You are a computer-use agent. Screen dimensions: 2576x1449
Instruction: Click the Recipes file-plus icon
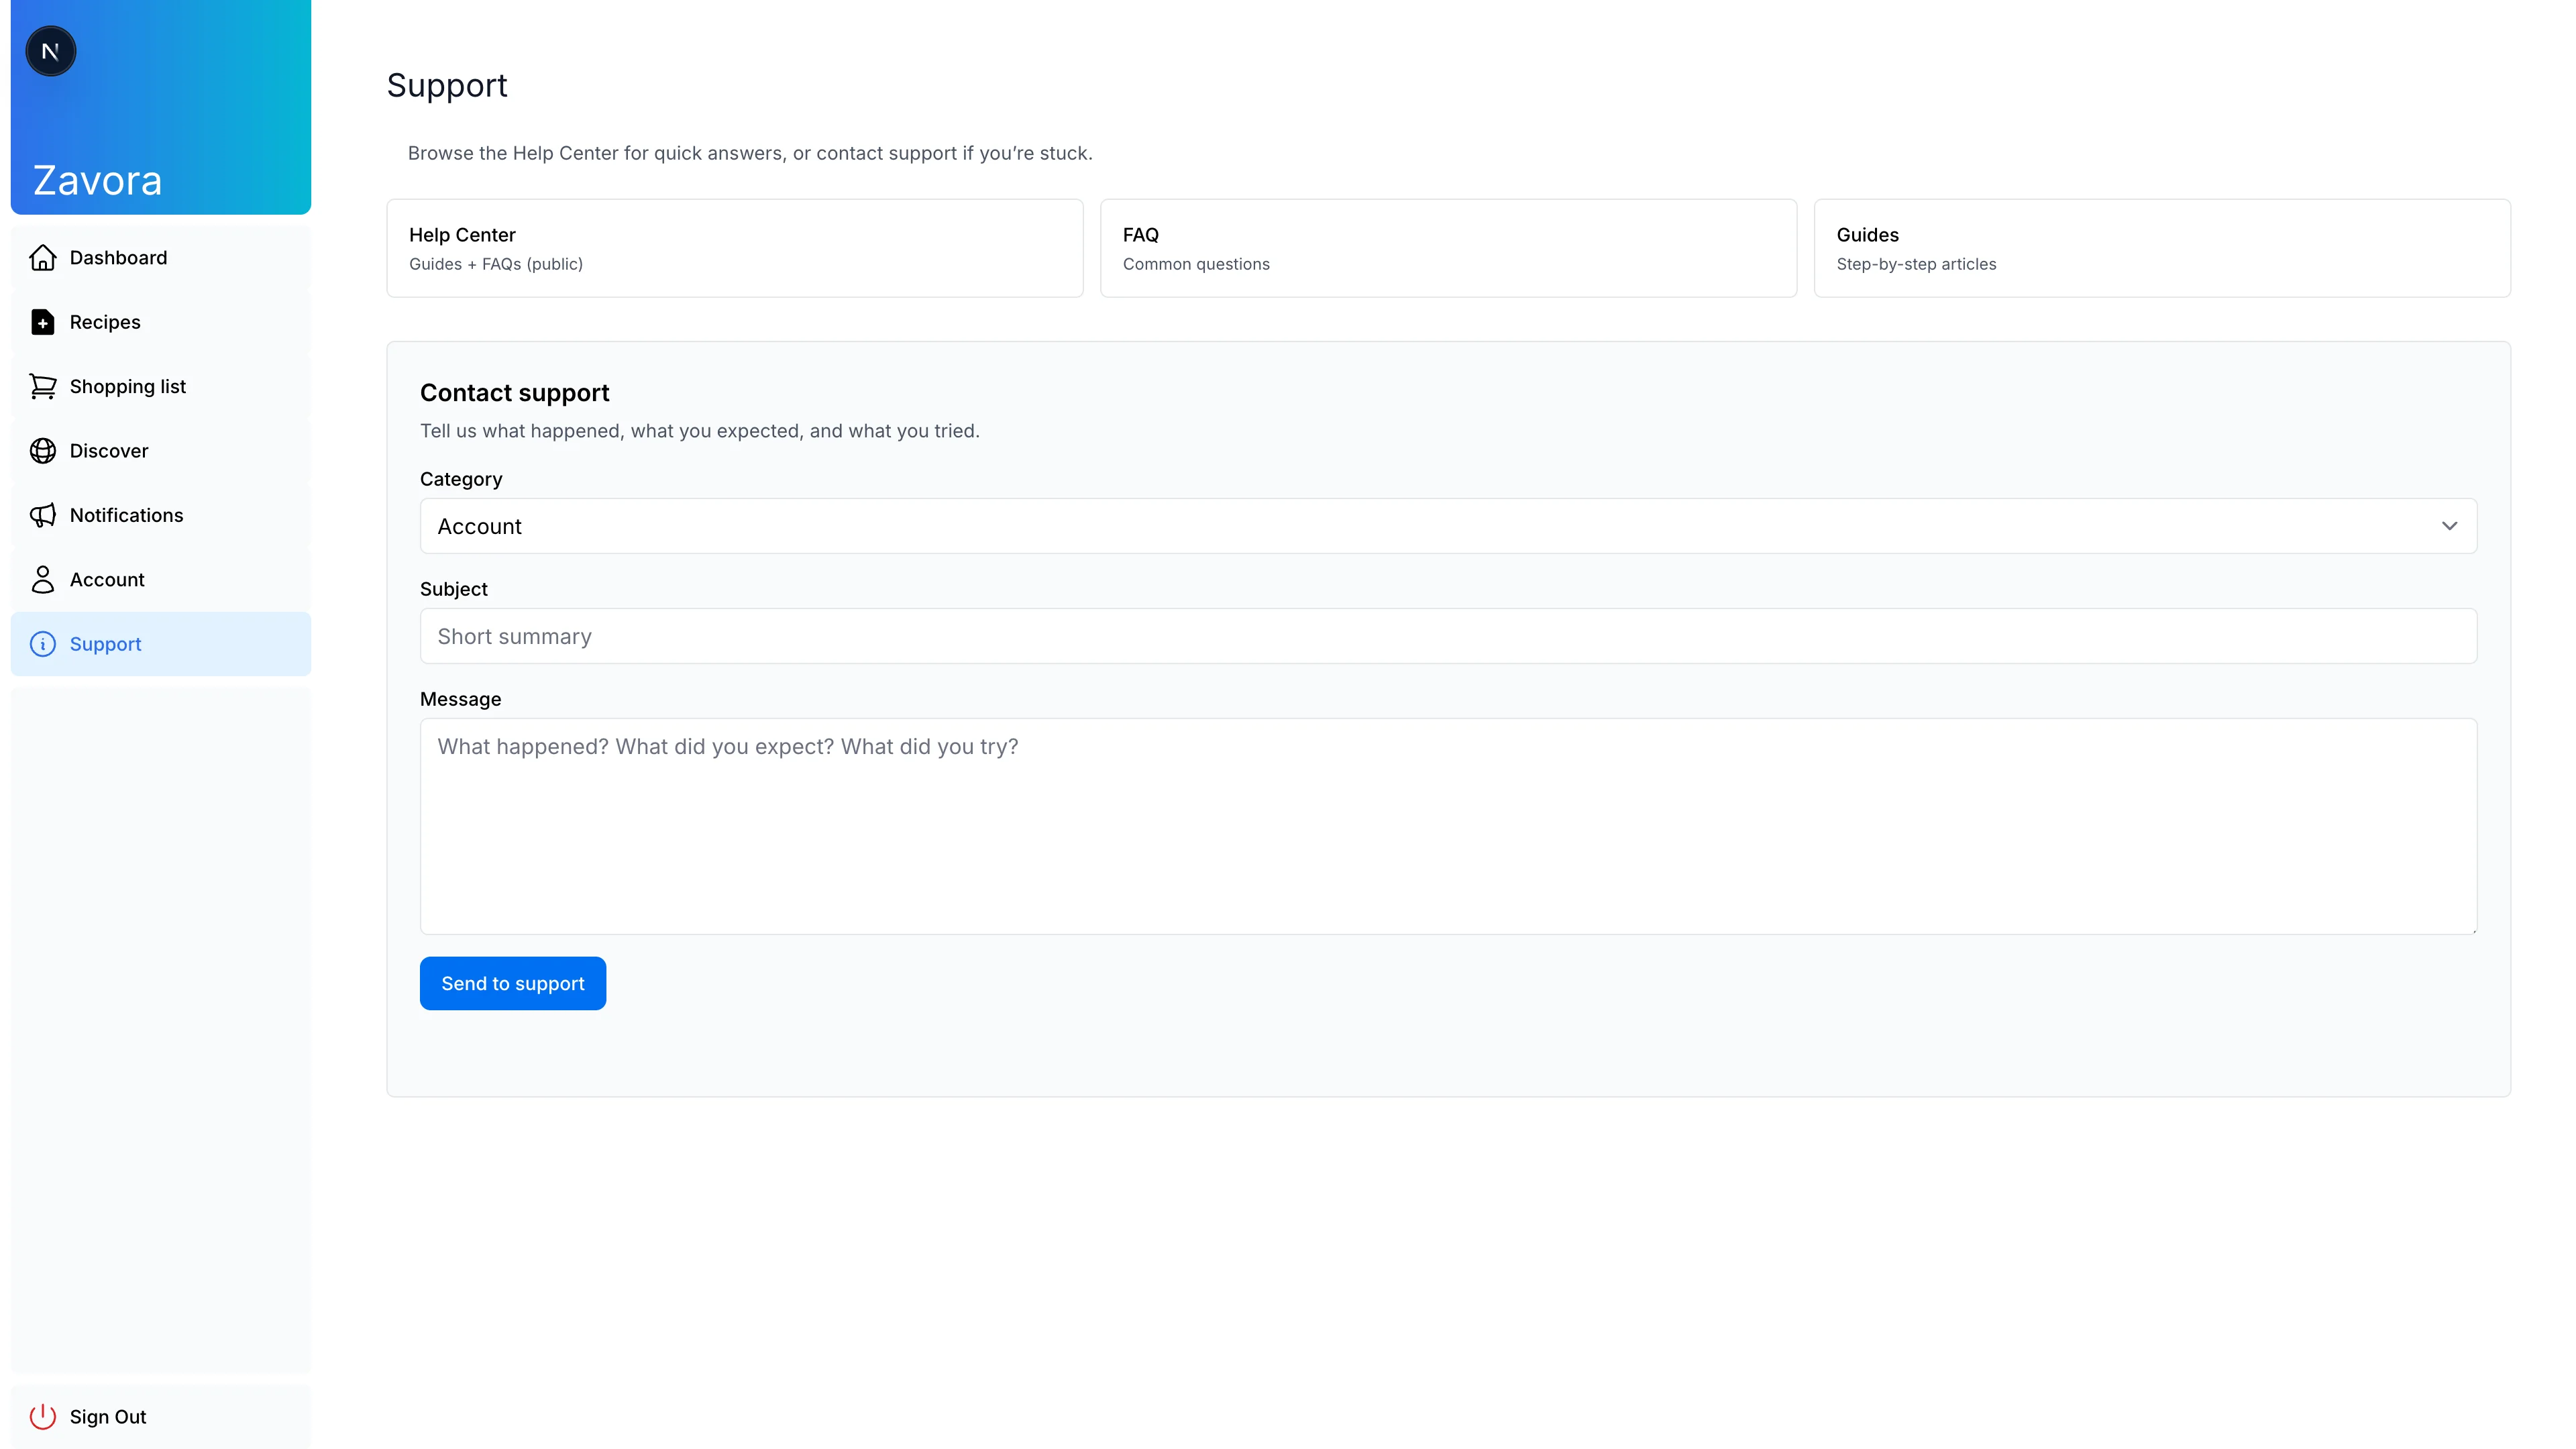[x=42, y=322]
